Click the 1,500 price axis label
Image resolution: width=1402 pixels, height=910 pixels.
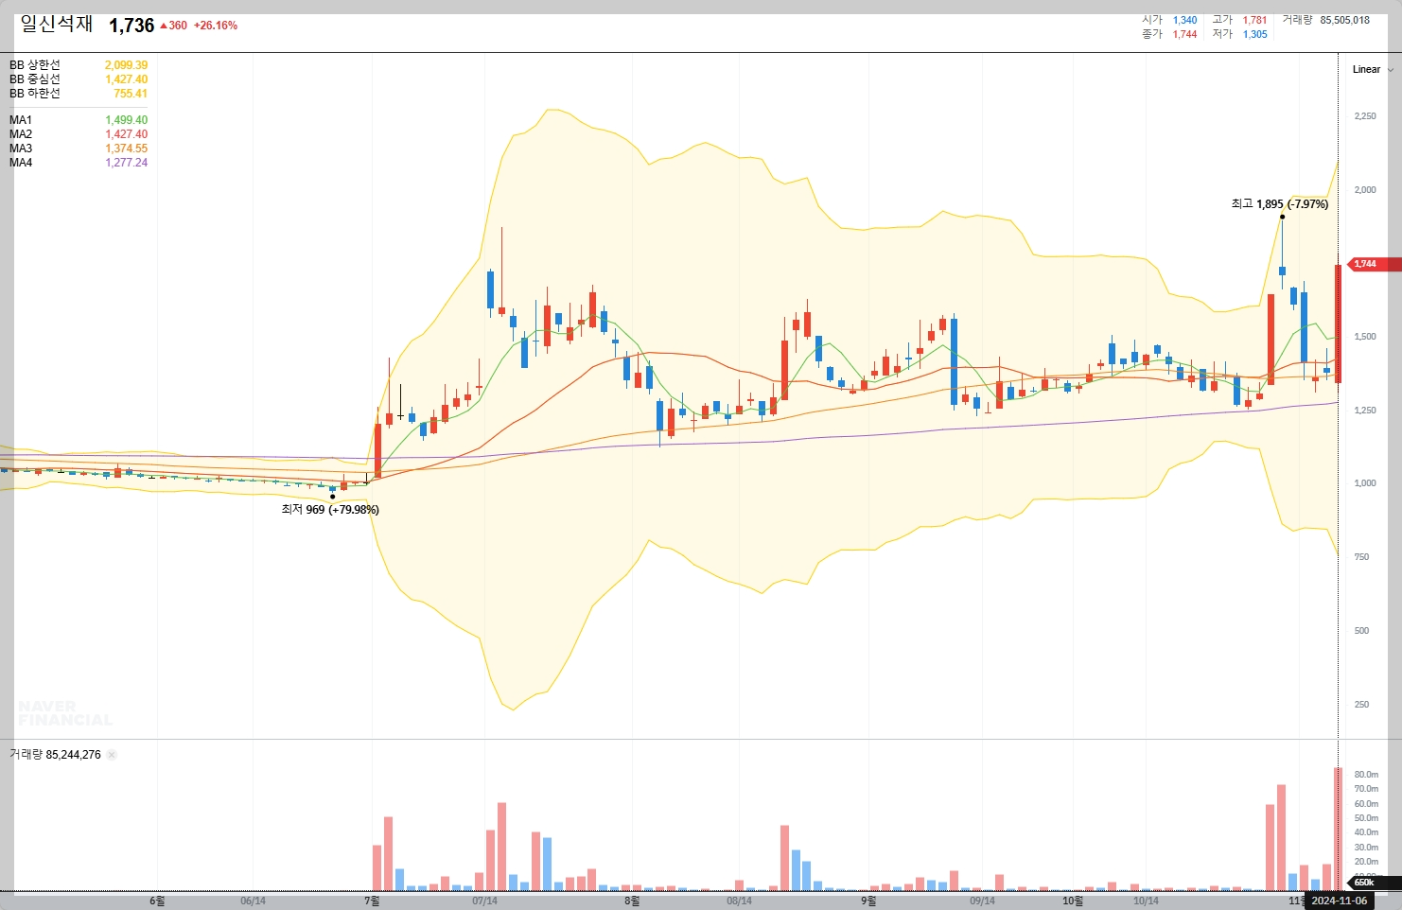point(1365,336)
